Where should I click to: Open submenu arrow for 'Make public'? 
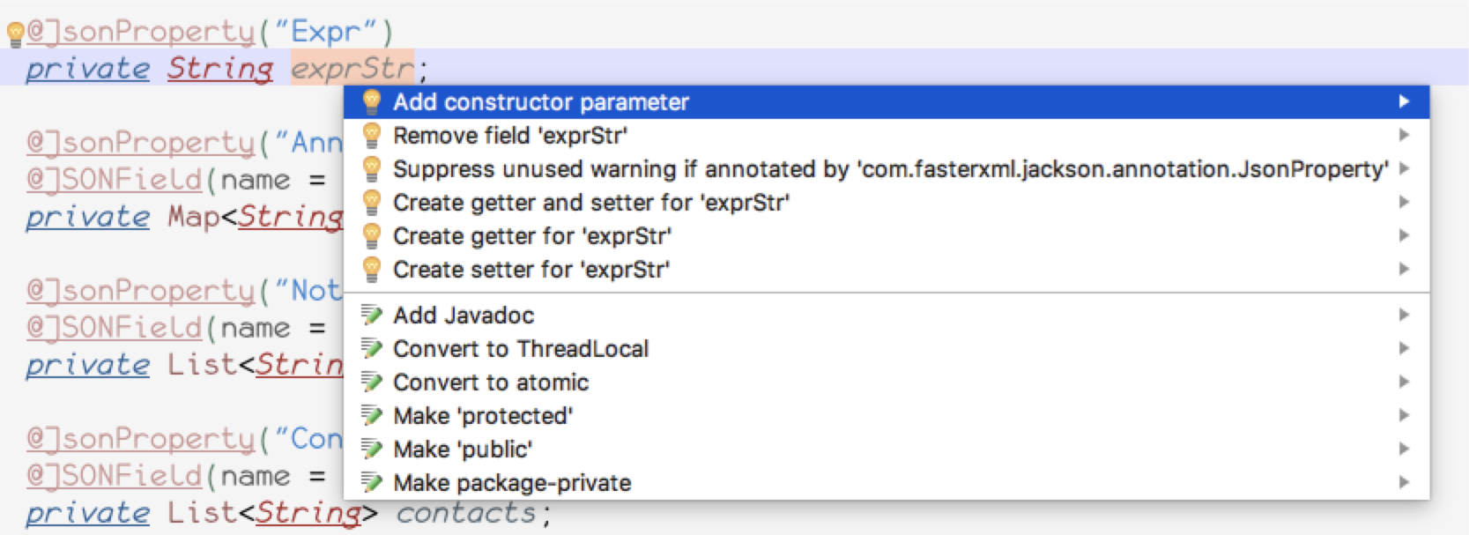click(x=1404, y=450)
